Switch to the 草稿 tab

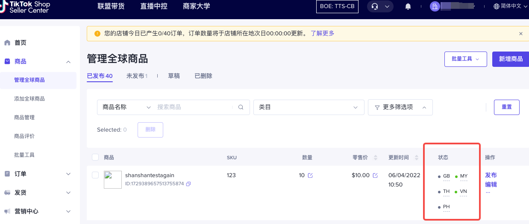pos(174,76)
